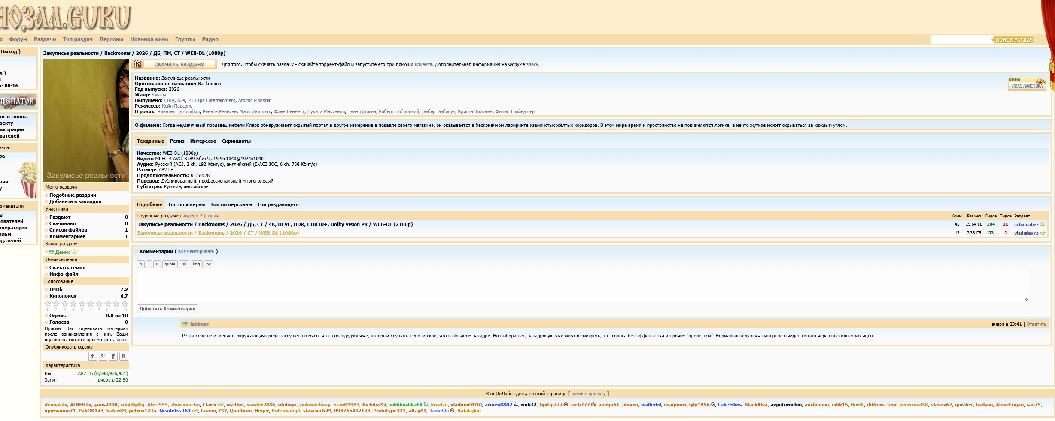The width and height of the screenshot is (1055, 421).
Task: Focus the comment text area
Action: pos(583,286)
